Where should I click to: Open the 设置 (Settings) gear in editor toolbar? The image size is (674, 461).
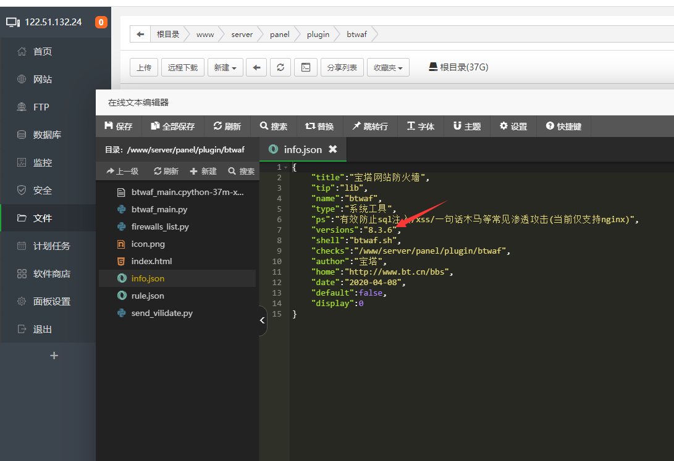coord(513,126)
